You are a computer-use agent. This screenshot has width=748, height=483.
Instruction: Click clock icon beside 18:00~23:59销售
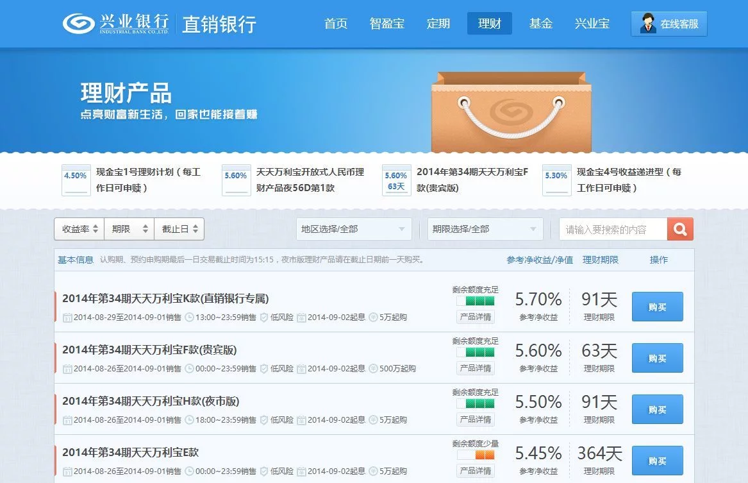[189, 420]
